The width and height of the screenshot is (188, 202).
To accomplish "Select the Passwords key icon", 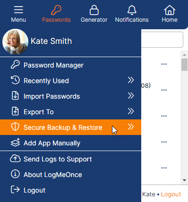I will pos(56,10).
